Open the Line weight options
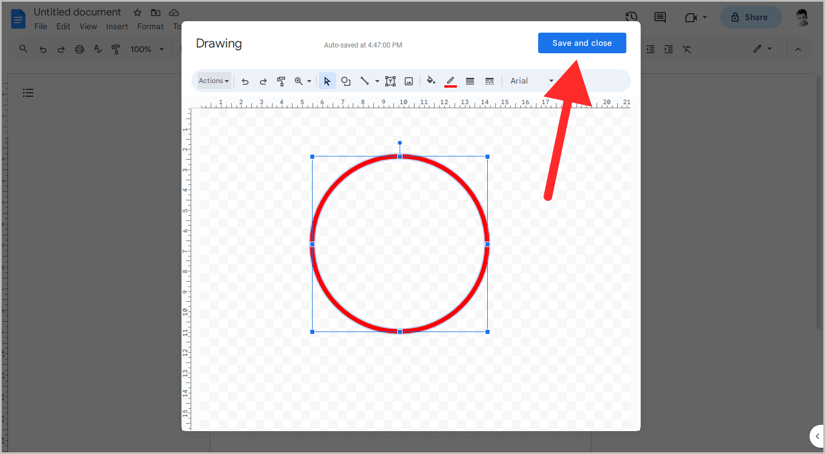 (x=469, y=81)
